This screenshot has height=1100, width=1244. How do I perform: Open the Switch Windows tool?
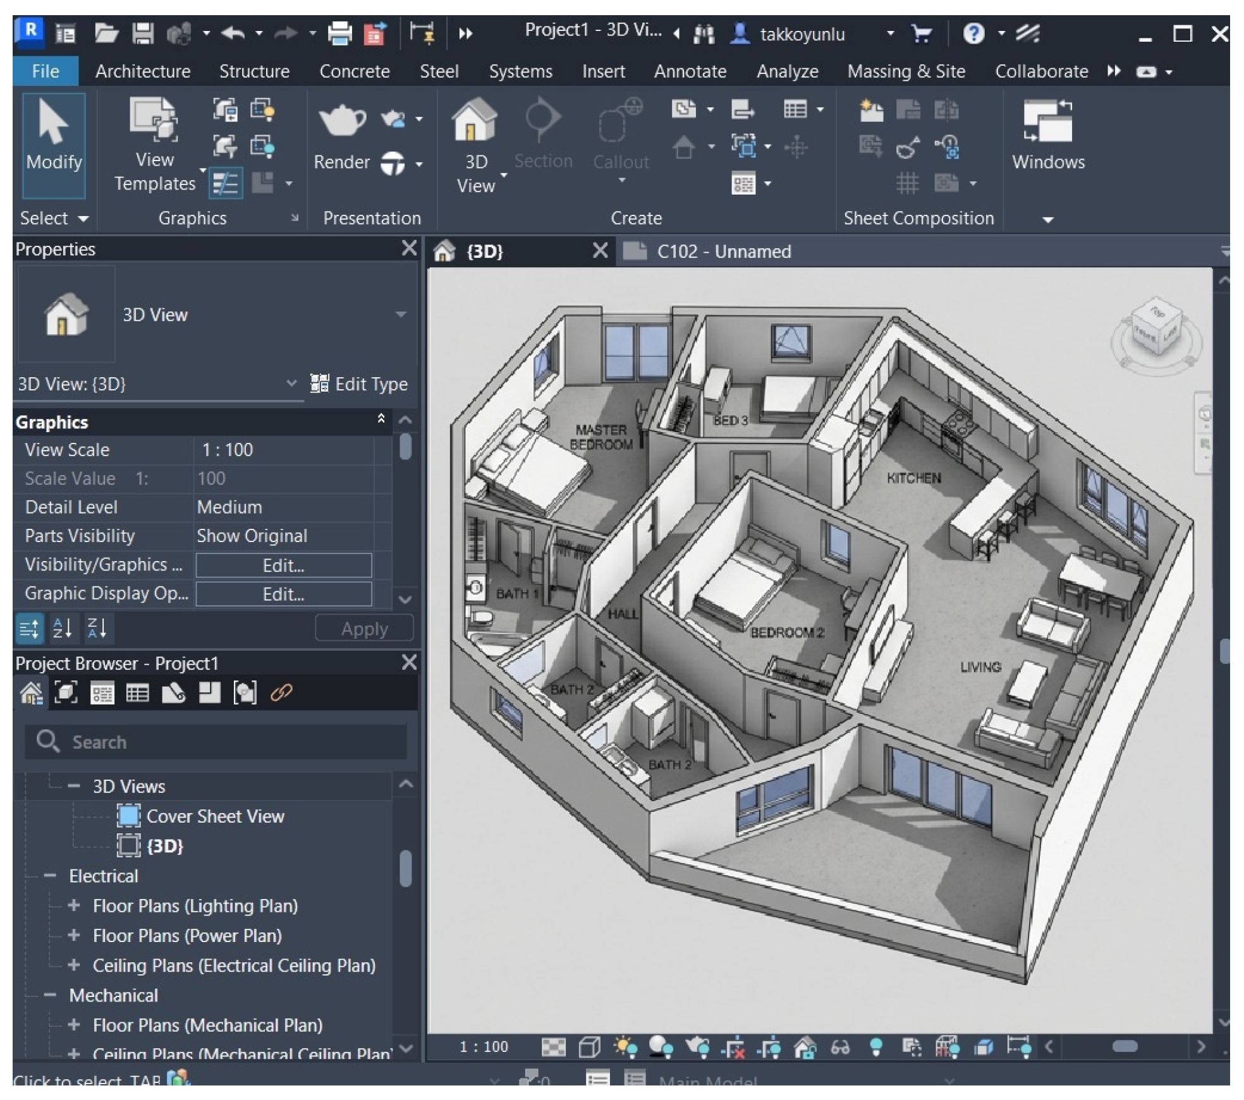click(1048, 135)
